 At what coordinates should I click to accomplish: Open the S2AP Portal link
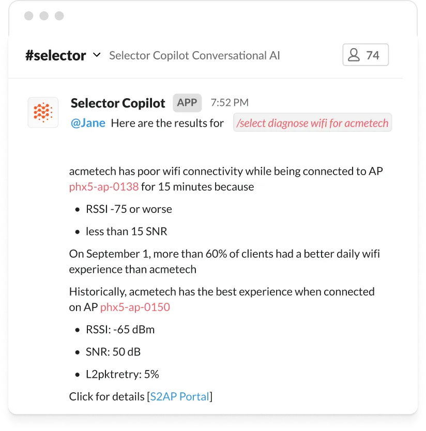[179, 396]
